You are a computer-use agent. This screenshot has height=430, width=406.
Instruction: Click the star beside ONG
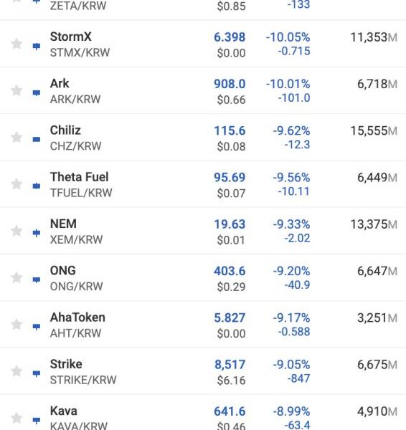coord(16,277)
